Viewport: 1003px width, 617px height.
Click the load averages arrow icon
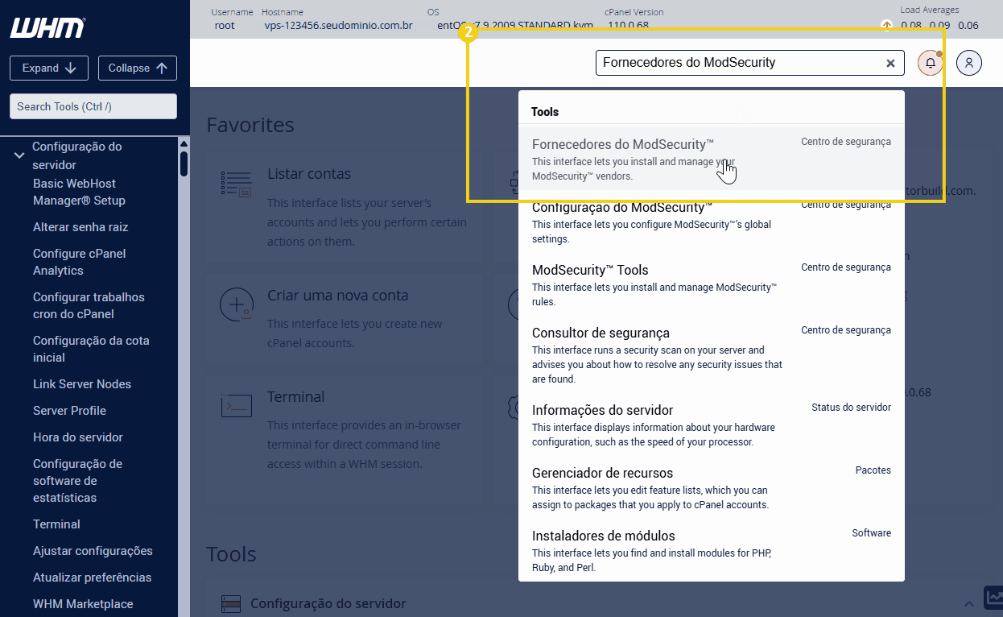pyautogui.click(x=886, y=25)
